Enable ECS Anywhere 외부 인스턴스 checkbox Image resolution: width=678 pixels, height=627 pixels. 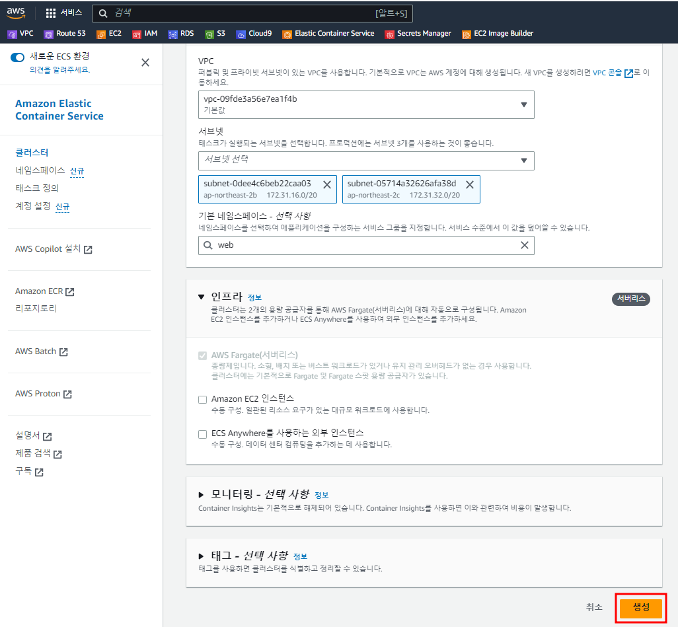(x=202, y=434)
